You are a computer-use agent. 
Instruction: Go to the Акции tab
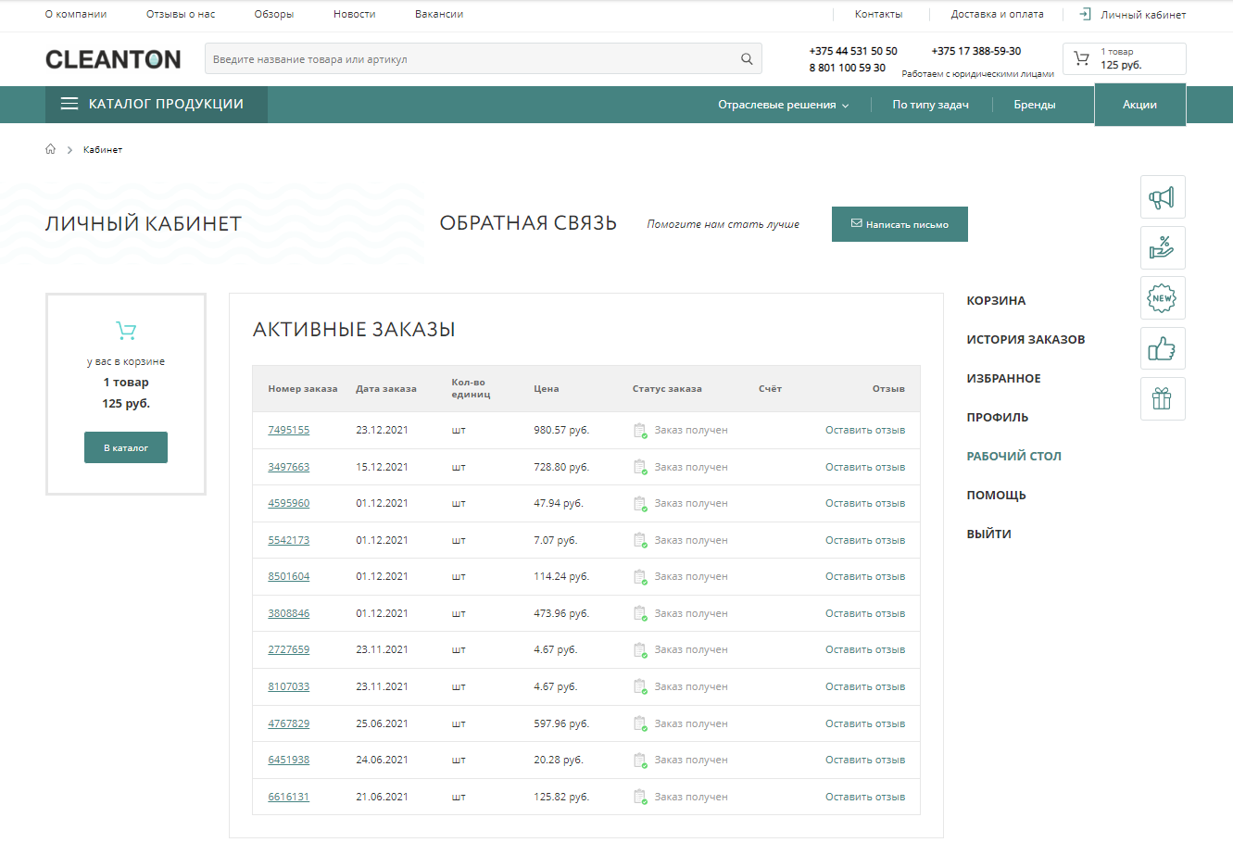click(1139, 106)
